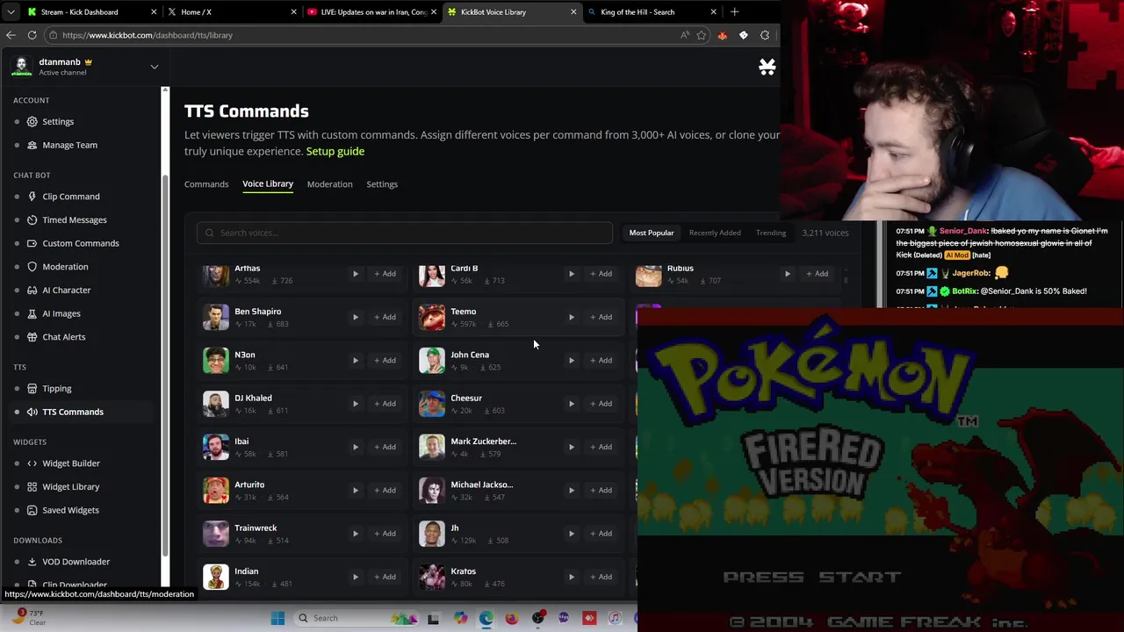Open Timed Messages in sidebar
Viewport: 1124px width, 632px height.
coord(75,220)
